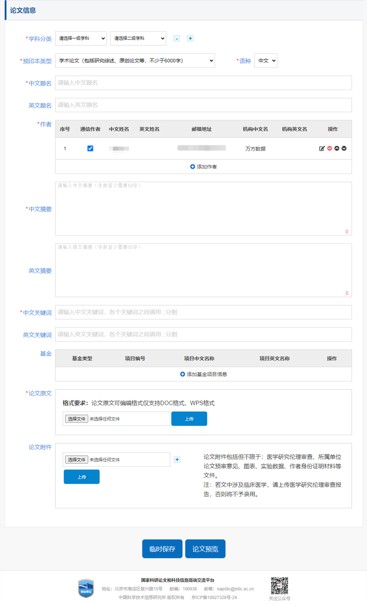Click 上传 button for 论文附件
The height and width of the screenshot is (604, 367).
[81, 477]
